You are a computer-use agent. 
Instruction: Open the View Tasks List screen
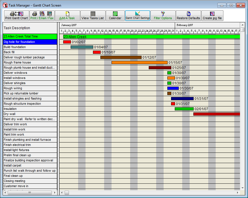point(93,16)
